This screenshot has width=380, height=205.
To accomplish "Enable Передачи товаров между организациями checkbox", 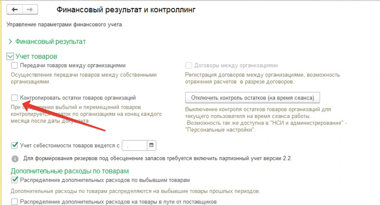I will (x=14, y=66).
